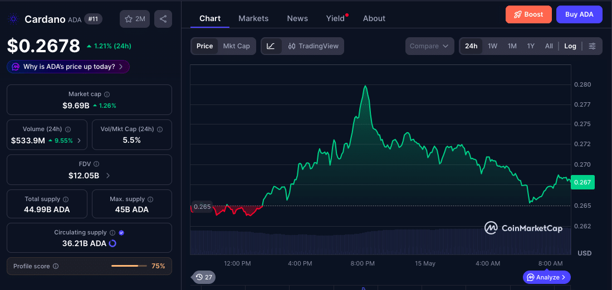Select the 1Y time range

(531, 46)
